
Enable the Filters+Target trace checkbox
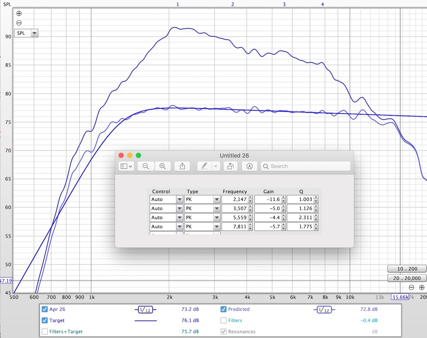tap(44, 332)
